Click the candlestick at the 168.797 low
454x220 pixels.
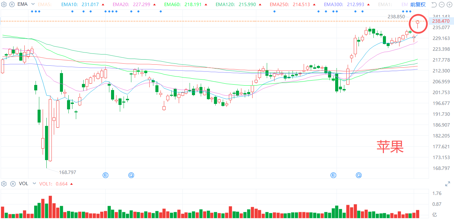[46, 143]
